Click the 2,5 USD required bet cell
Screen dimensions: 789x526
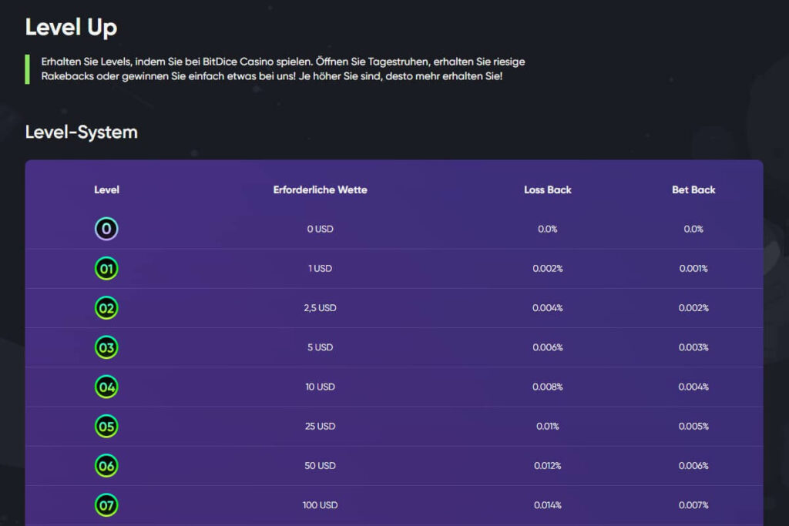320,308
